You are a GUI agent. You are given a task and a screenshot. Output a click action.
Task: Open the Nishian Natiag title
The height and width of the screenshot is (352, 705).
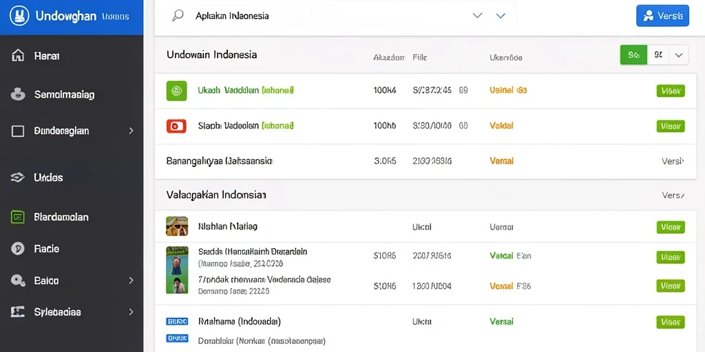coord(227,227)
